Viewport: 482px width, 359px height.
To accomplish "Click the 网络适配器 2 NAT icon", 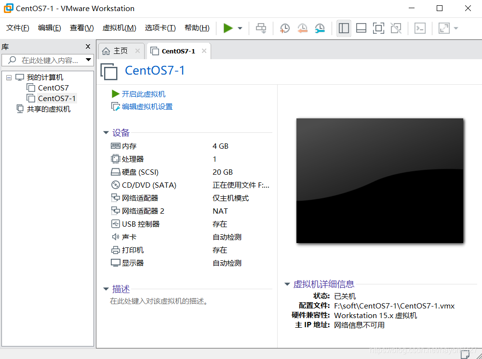I will coord(115,211).
